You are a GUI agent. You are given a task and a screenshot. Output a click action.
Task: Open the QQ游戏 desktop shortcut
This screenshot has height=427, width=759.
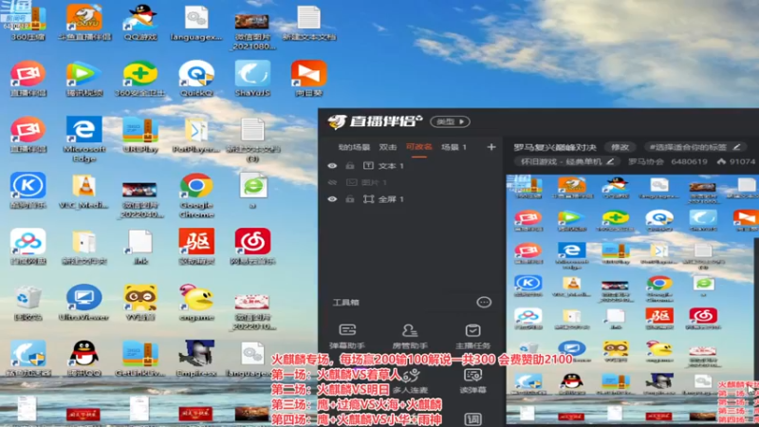(140, 22)
